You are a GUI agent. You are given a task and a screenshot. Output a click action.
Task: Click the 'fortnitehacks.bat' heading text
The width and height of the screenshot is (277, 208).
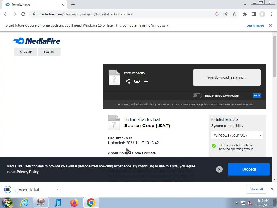[x=142, y=120]
